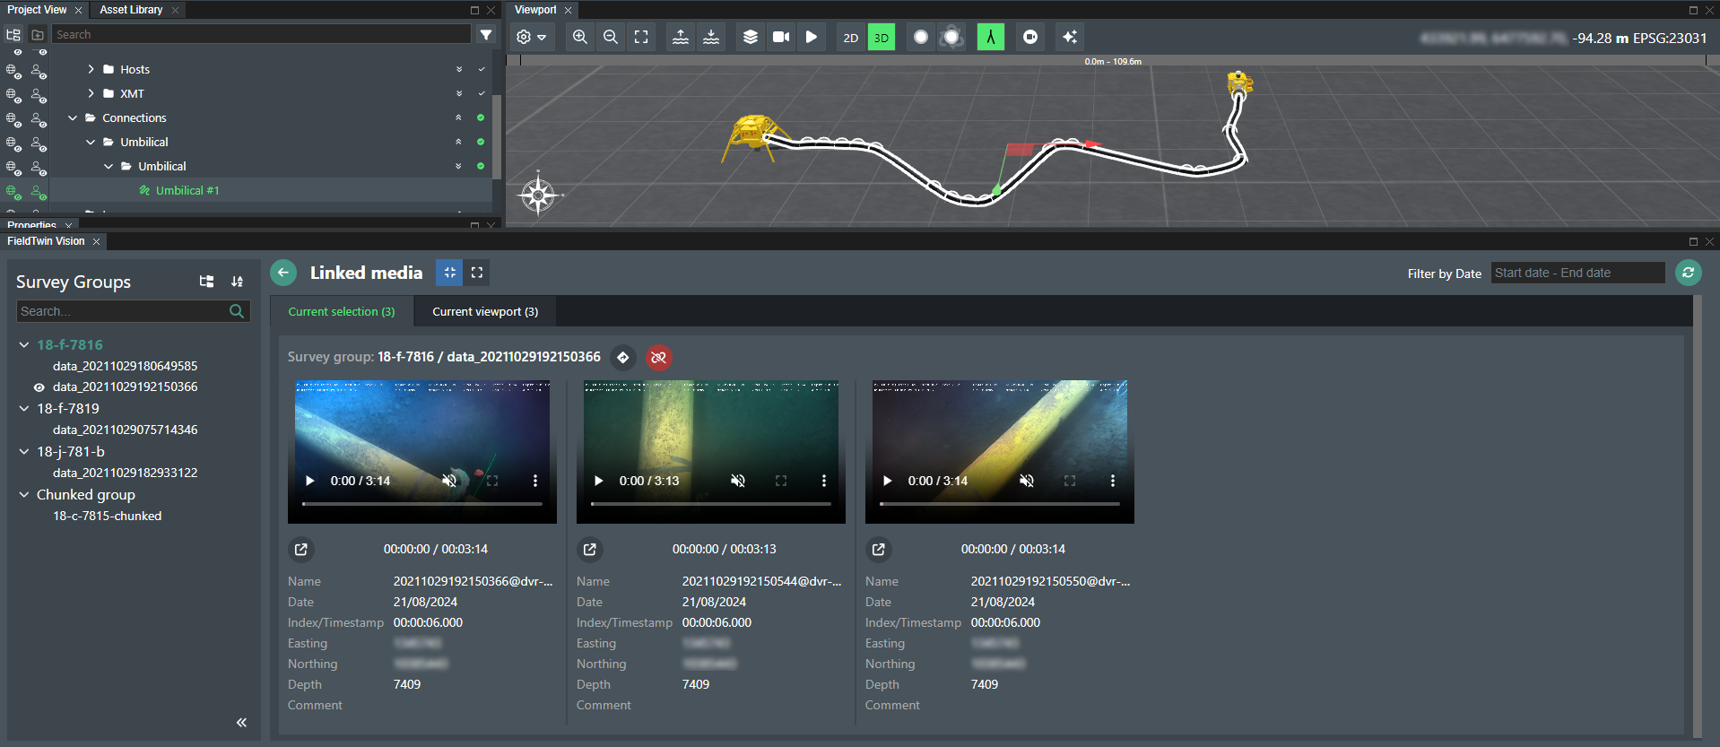
Task: Click the double chevron on Hosts row
Action: pyautogui.click(x=459, y=69)
